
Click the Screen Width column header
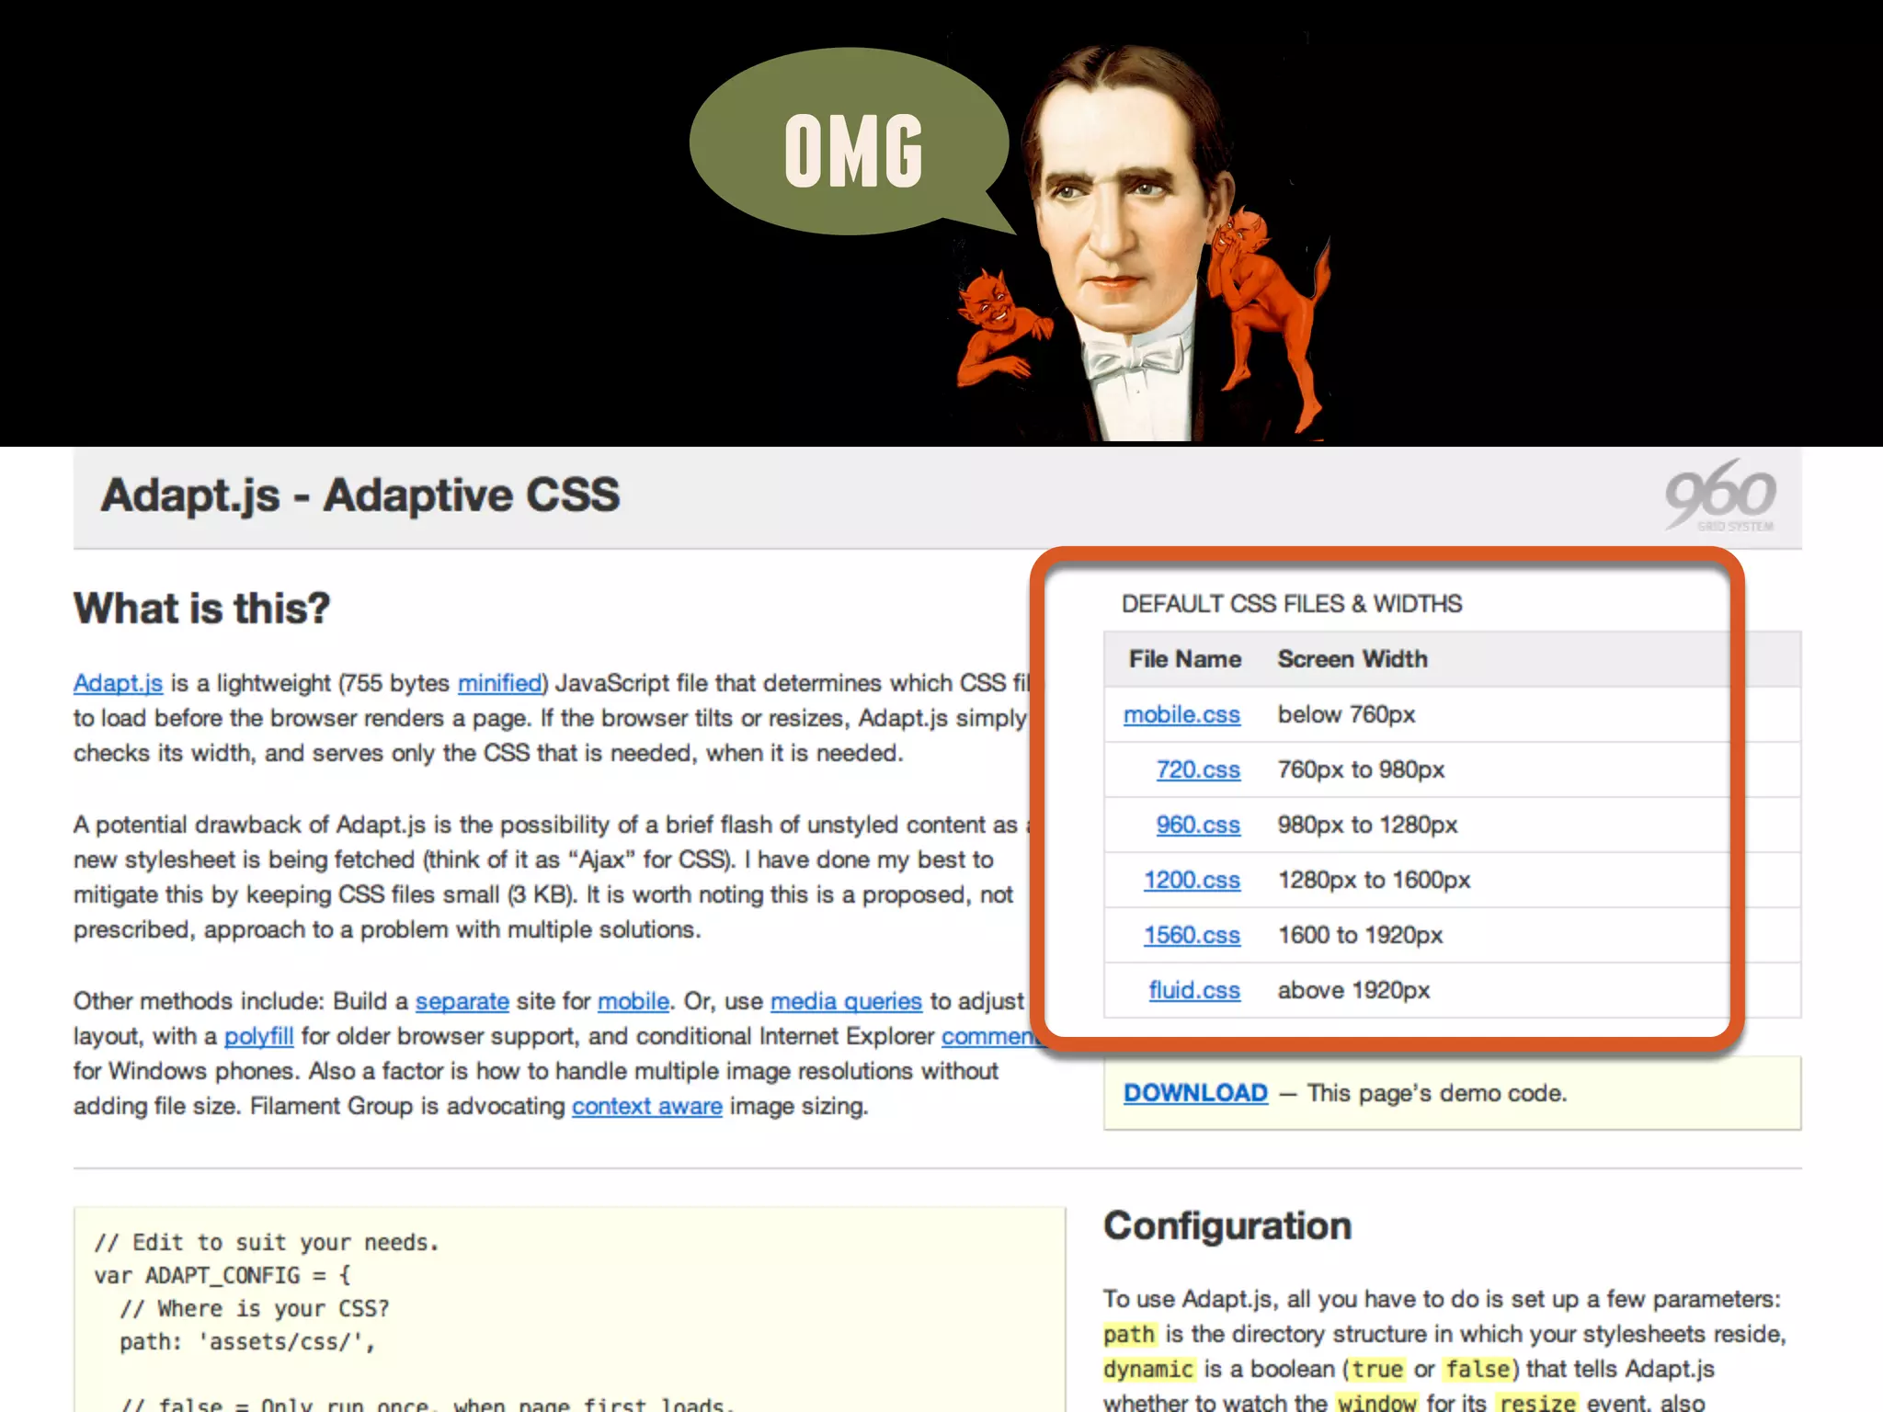click(1352, 659)
